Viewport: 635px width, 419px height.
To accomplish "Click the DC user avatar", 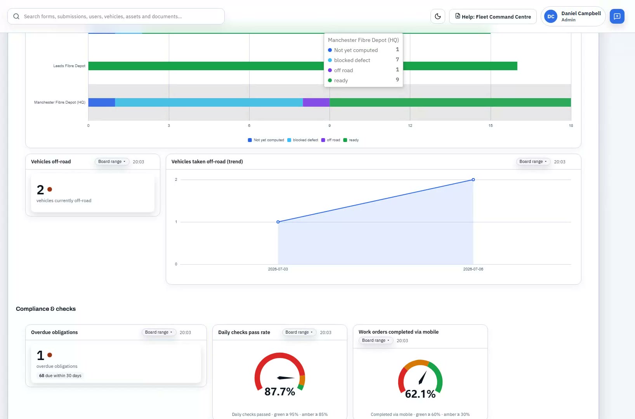I will point(551,16).
